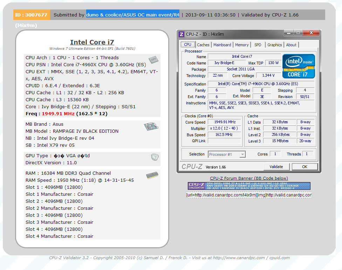Select the SPD tab
342x270 pixels.
[x=258, y=45]
